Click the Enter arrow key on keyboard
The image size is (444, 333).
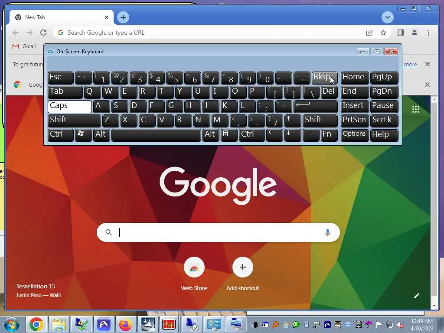[x=316, y=106]
